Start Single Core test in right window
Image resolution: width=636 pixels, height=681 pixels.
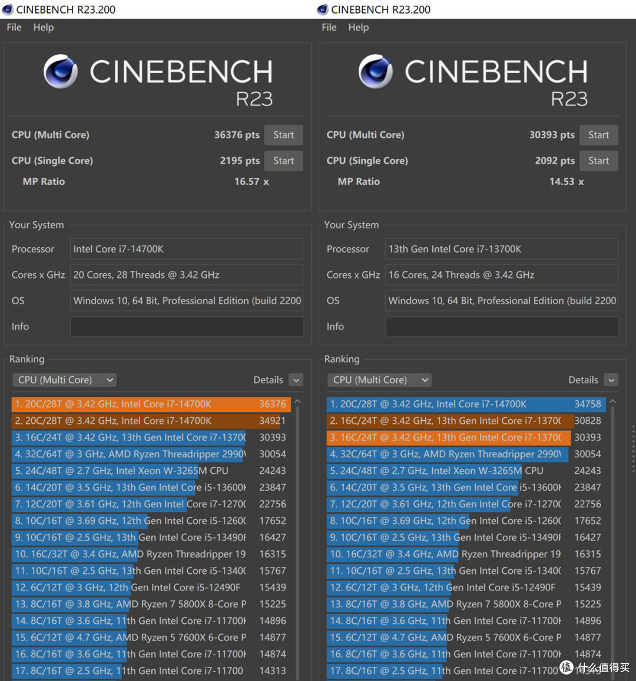[599, 161]
